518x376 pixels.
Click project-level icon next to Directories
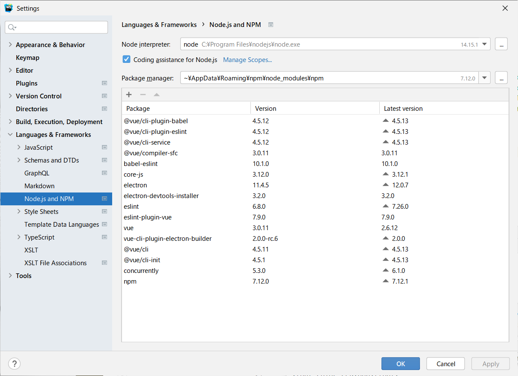pos(104,109)
